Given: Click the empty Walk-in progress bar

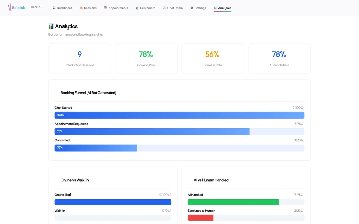Looking at the screenshot, I should click(113, 218).
